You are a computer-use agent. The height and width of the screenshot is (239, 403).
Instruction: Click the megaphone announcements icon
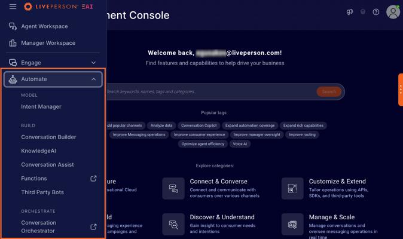tap(350, 12)
